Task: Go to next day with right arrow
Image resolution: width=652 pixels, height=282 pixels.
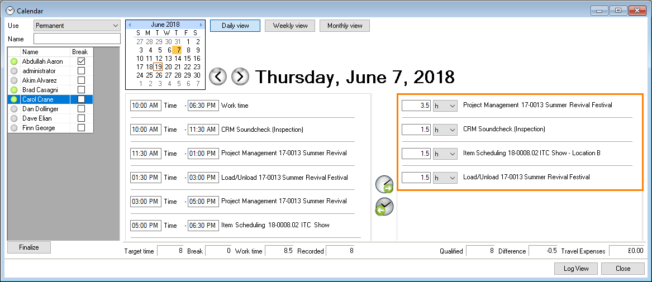Action: (240, 77)
